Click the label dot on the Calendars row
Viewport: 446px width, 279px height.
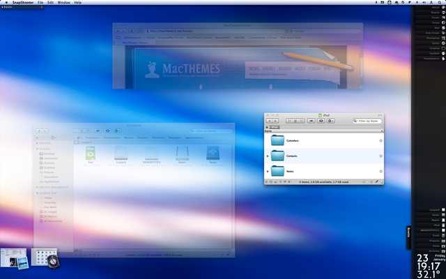(381, 141)
